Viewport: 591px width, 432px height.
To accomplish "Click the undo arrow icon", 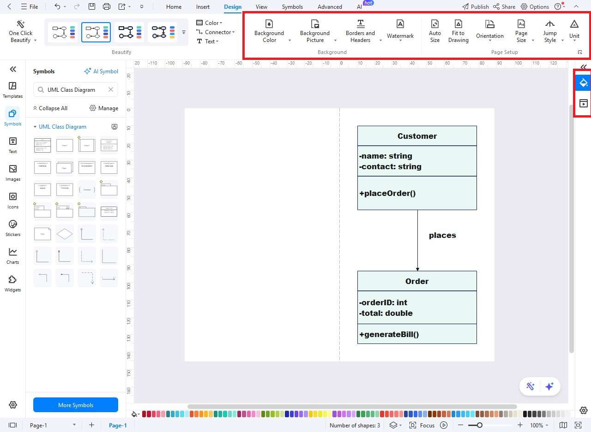I will 57,6.
